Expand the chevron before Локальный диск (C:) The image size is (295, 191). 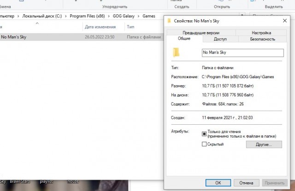click(x=18, y=17)
